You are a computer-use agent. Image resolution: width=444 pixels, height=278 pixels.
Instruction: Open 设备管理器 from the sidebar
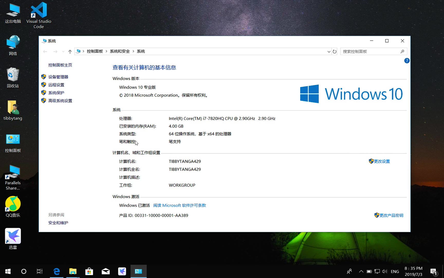(58, 77)
